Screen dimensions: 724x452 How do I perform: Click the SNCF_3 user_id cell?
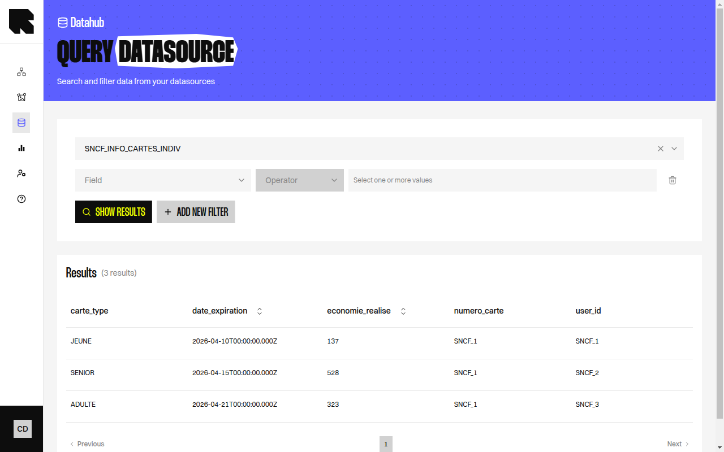[587, 405]
